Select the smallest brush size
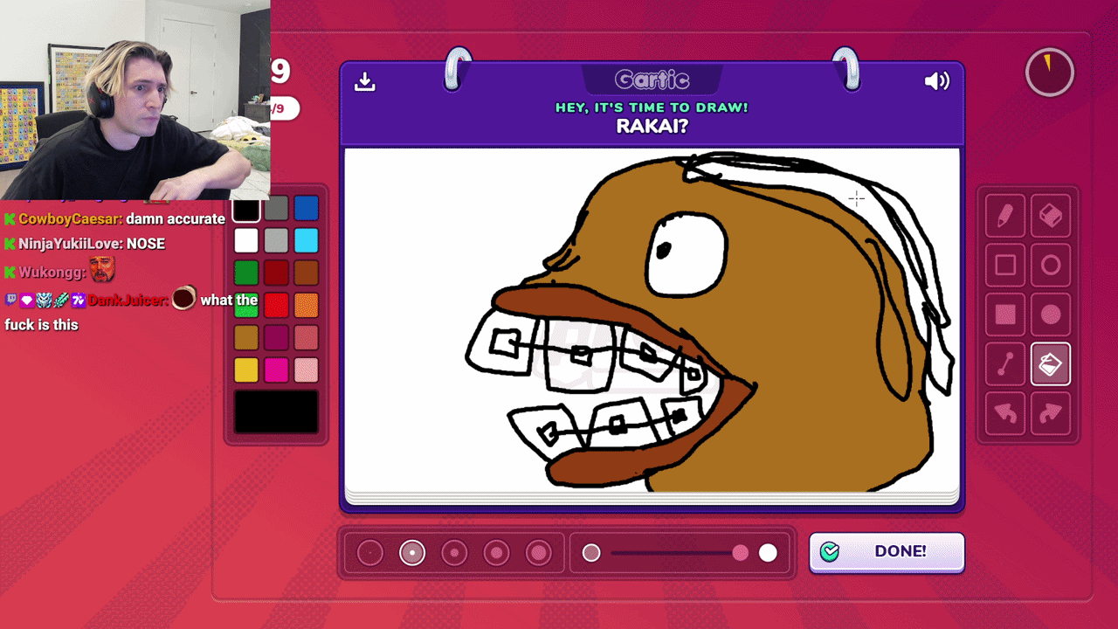 point(370,552)
